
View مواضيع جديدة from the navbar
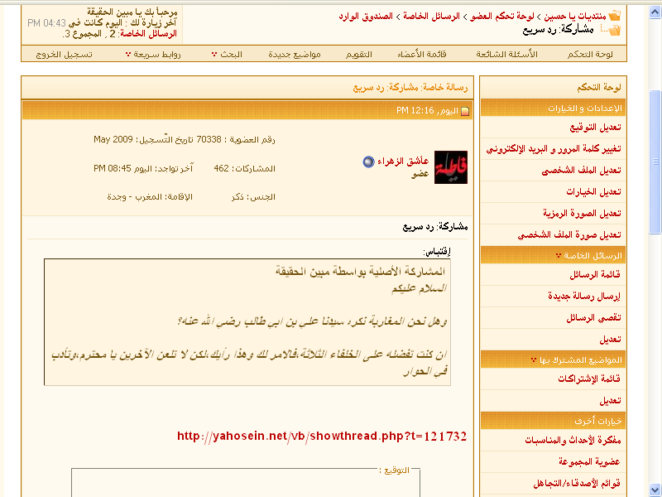coord(295,54)
